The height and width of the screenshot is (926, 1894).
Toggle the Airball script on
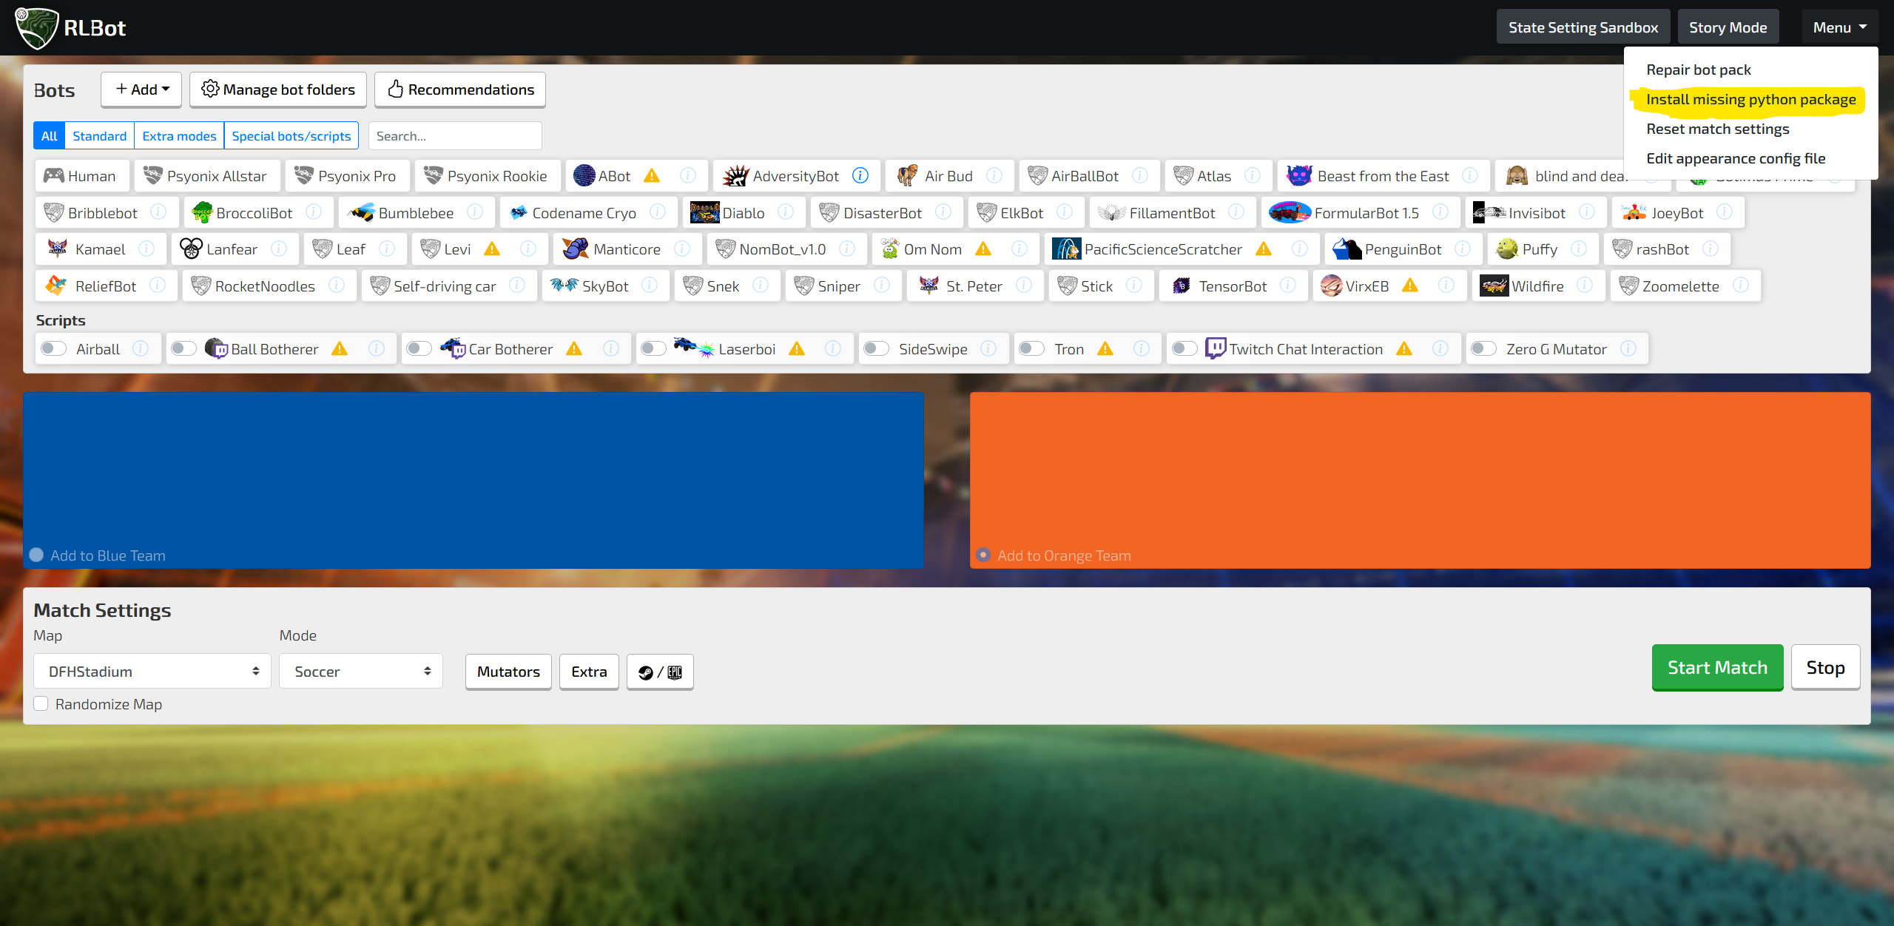(x=54, y=349)
